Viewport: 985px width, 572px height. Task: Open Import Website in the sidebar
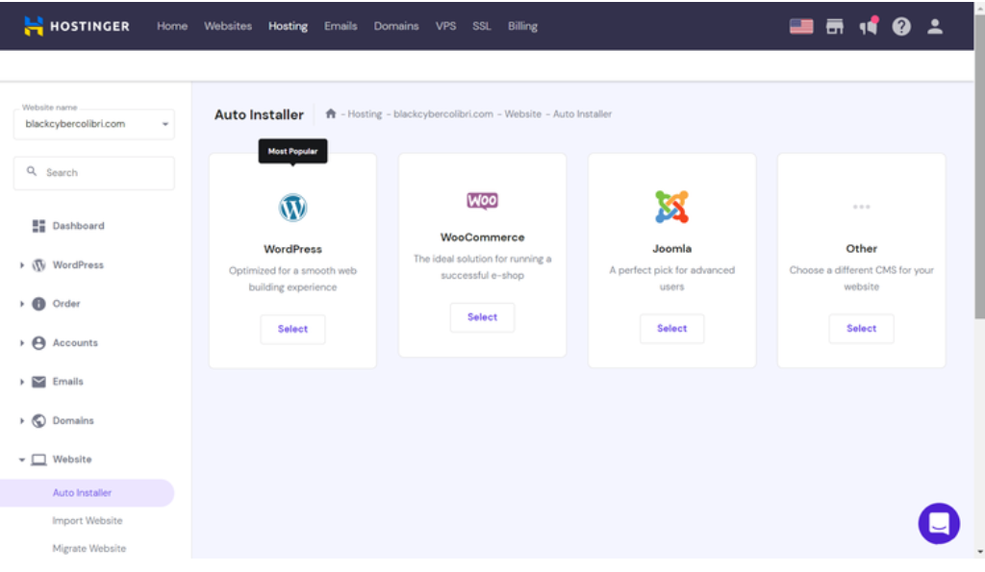(x=88, y=520)
